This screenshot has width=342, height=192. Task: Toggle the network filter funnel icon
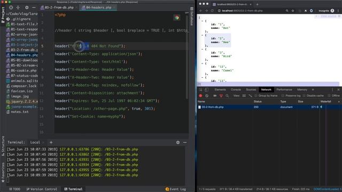221,96
